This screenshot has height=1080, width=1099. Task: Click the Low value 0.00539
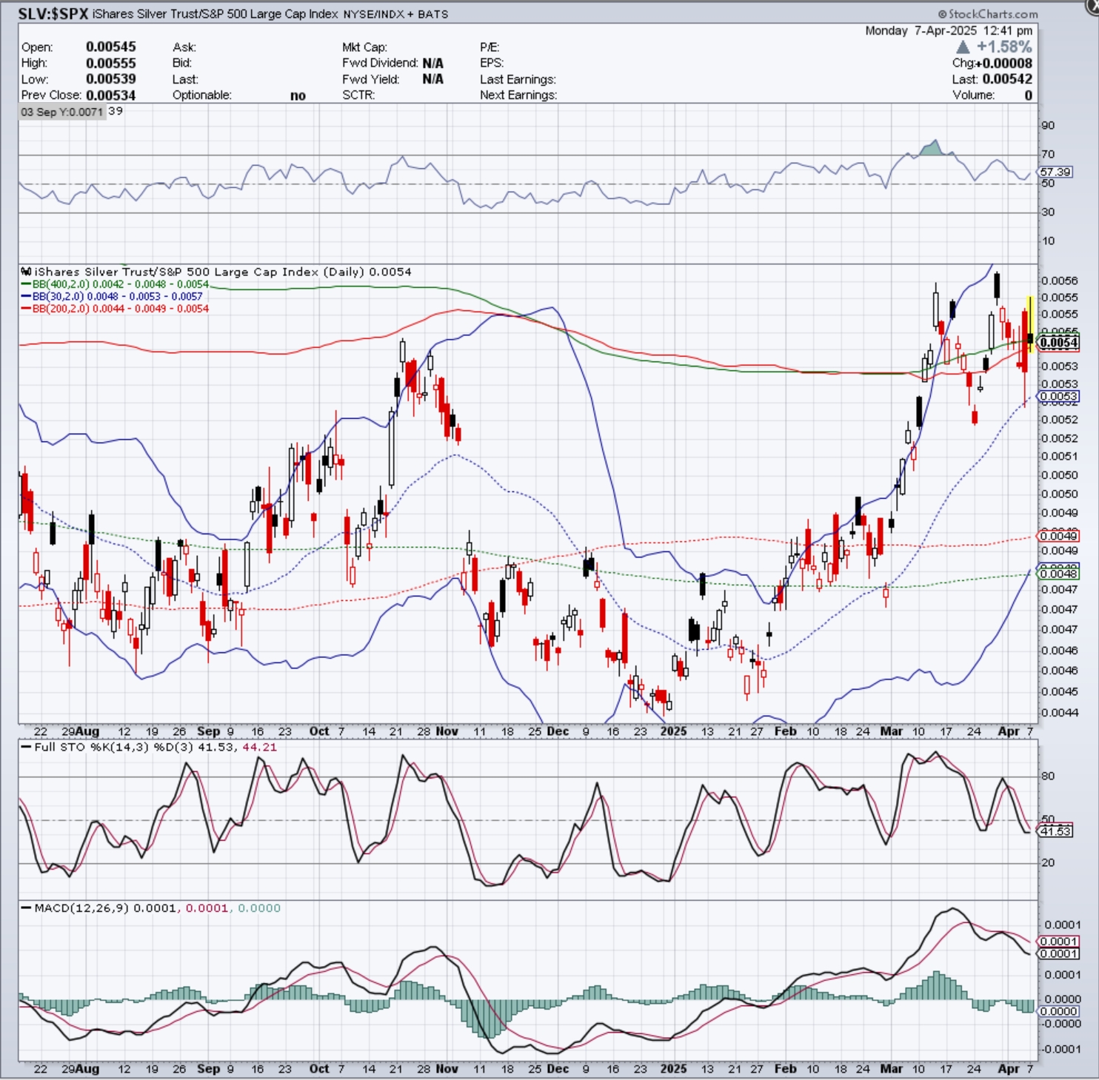[111, 79]
